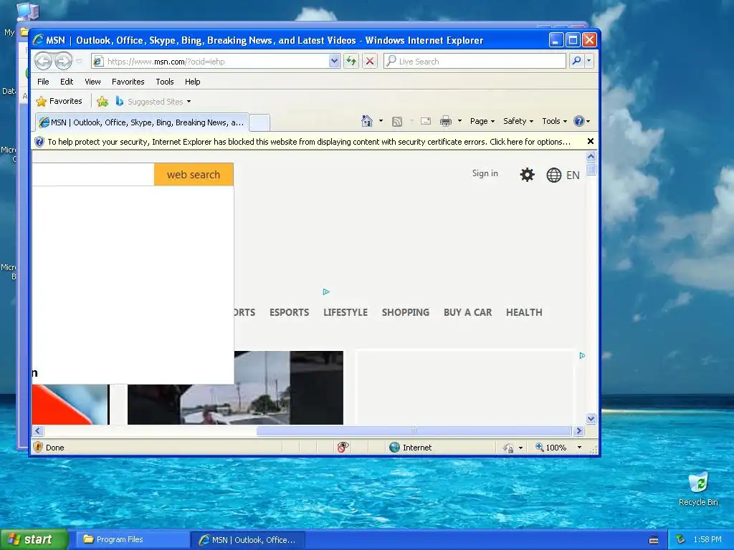Click the Print icon
This screenshot has width=734, height=550.
click(446, 121)
